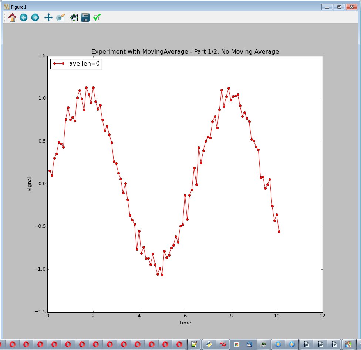Click the '12' x-axis tick label
Screen dimensions: 361x350
pyautogui.click(x=323, y=316)
